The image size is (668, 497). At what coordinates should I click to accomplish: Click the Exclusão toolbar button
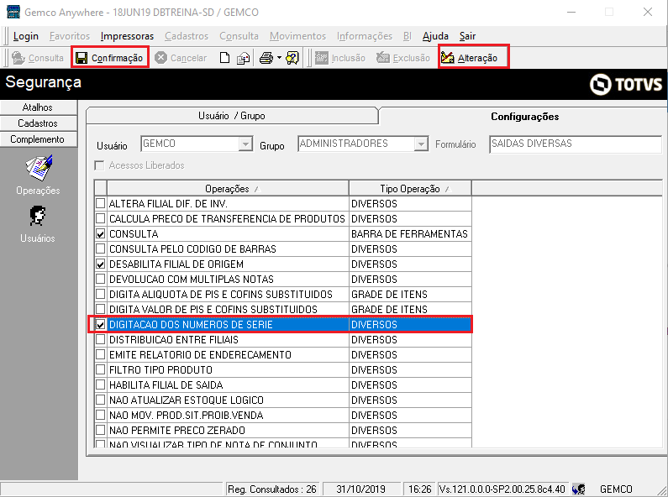coord(403,58)
